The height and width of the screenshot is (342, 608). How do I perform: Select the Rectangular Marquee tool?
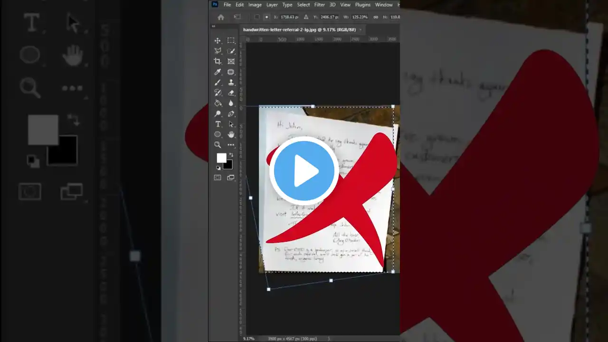coord(231,40)
